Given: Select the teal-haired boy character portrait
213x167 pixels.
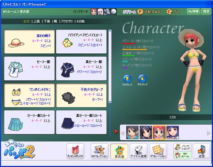Looking at the screenshot, I should [x=132, y=132].
